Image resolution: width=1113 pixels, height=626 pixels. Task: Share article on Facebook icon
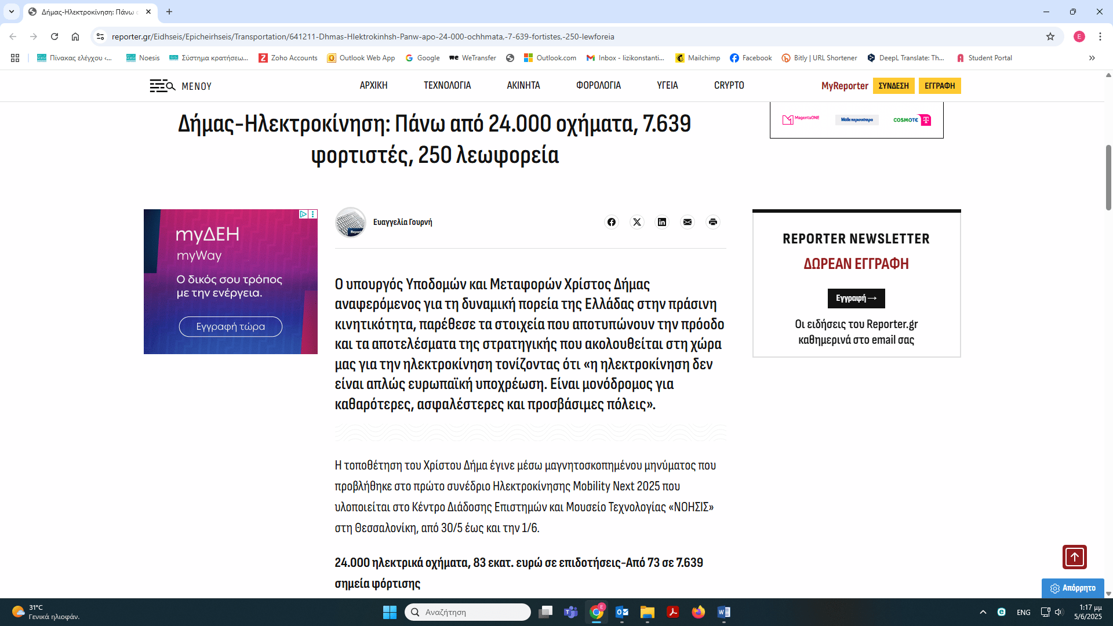point(612,222)
